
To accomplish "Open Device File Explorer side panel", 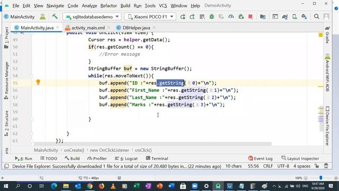I will tap(327, 126).
